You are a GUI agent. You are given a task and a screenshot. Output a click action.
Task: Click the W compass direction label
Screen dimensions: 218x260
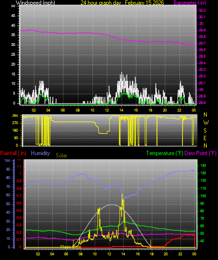click(x=206, y=123)
